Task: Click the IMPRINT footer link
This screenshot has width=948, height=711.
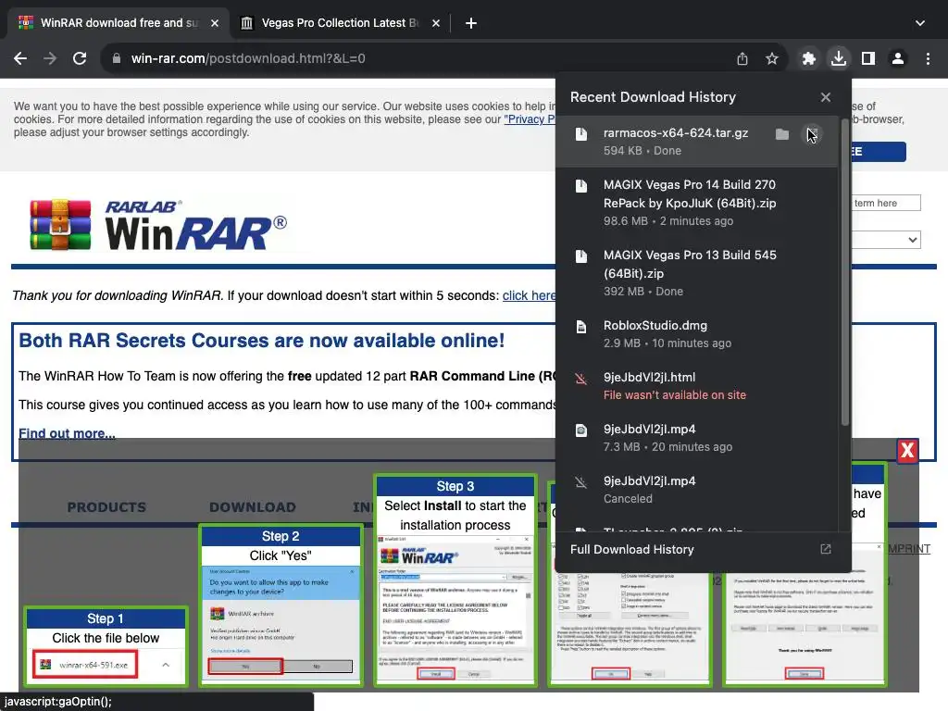Action: pyautogui.click(x=908, y=548)
